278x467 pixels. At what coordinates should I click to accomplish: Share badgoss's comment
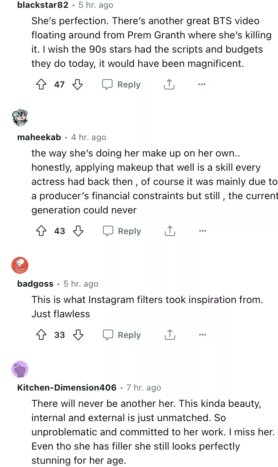point(170,335)
